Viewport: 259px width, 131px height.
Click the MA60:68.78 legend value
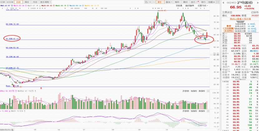(x=61, y=6)
